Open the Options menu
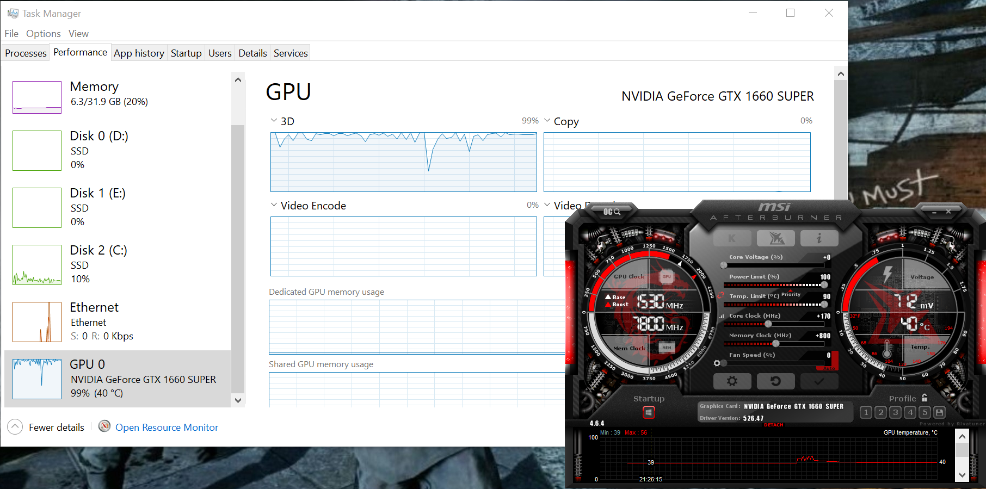The height and width of the screenshot is (489, 986). (x=44, y=34)
